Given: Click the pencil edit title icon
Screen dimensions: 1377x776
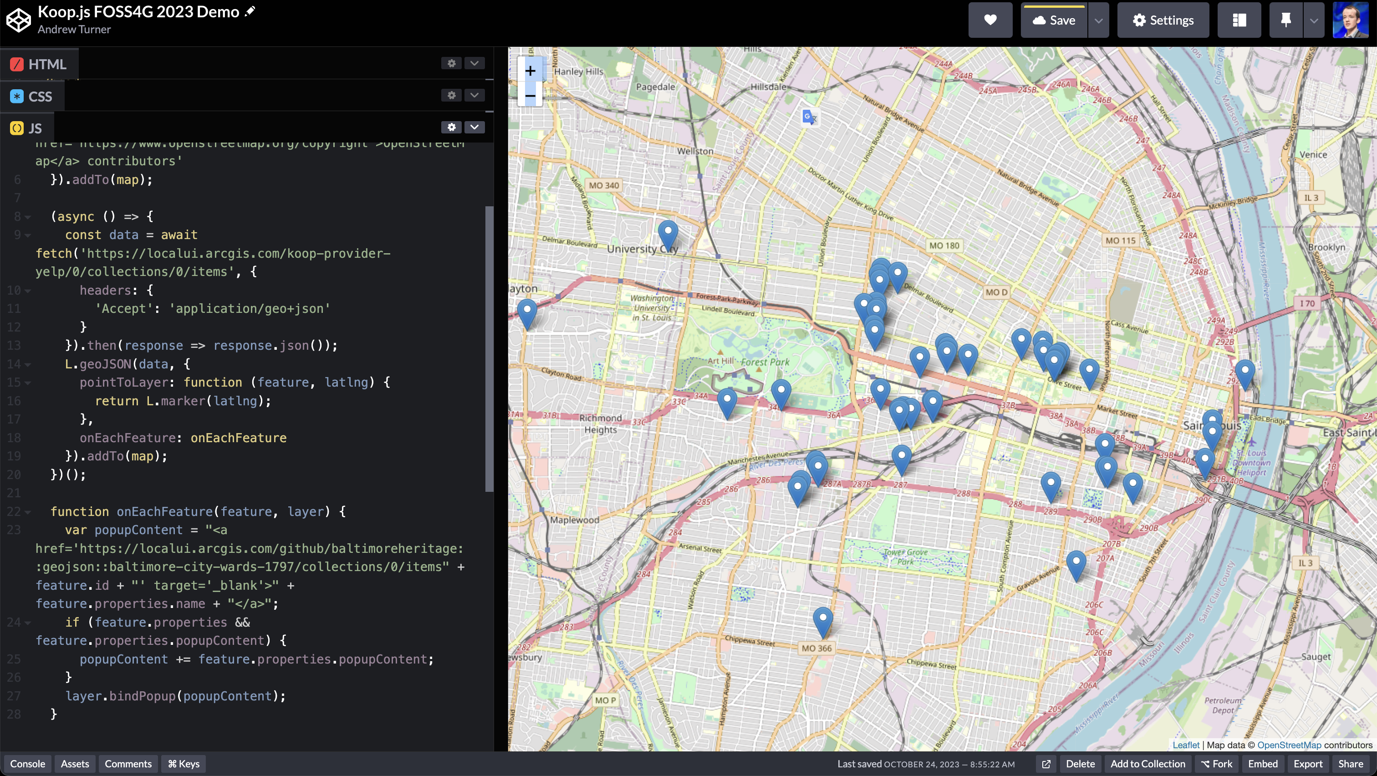Looking at the screenshot, I should [250, 11].
